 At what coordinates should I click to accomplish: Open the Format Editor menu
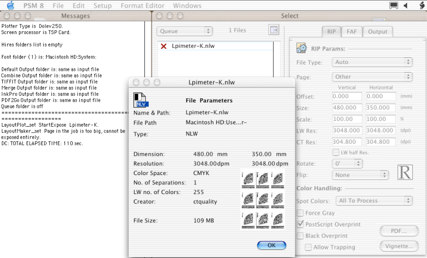[x=142, y=6]
